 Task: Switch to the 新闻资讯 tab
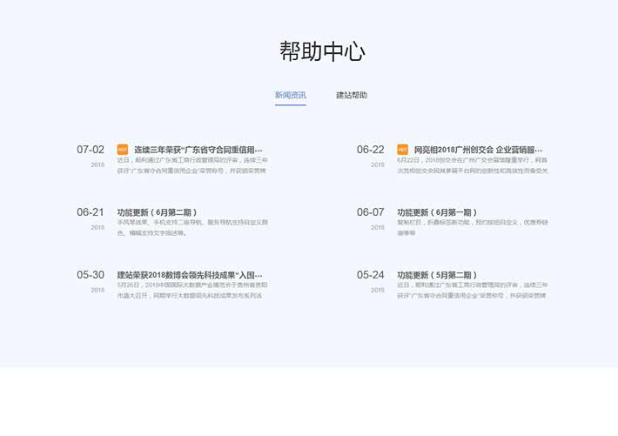pos(290,95)
